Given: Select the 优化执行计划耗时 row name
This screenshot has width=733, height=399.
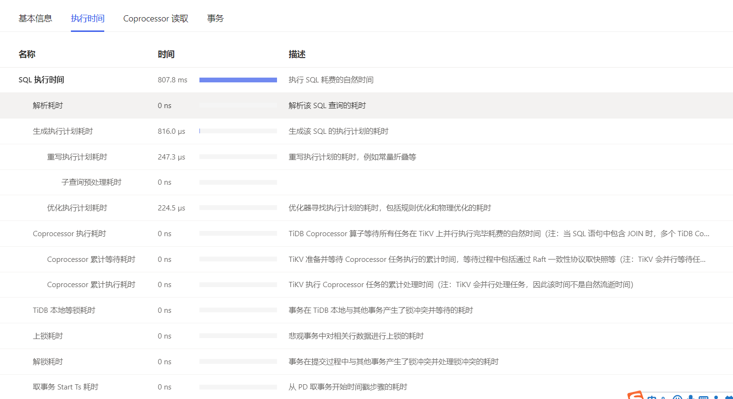Looking at the screenshot, I should pos(77,208).
